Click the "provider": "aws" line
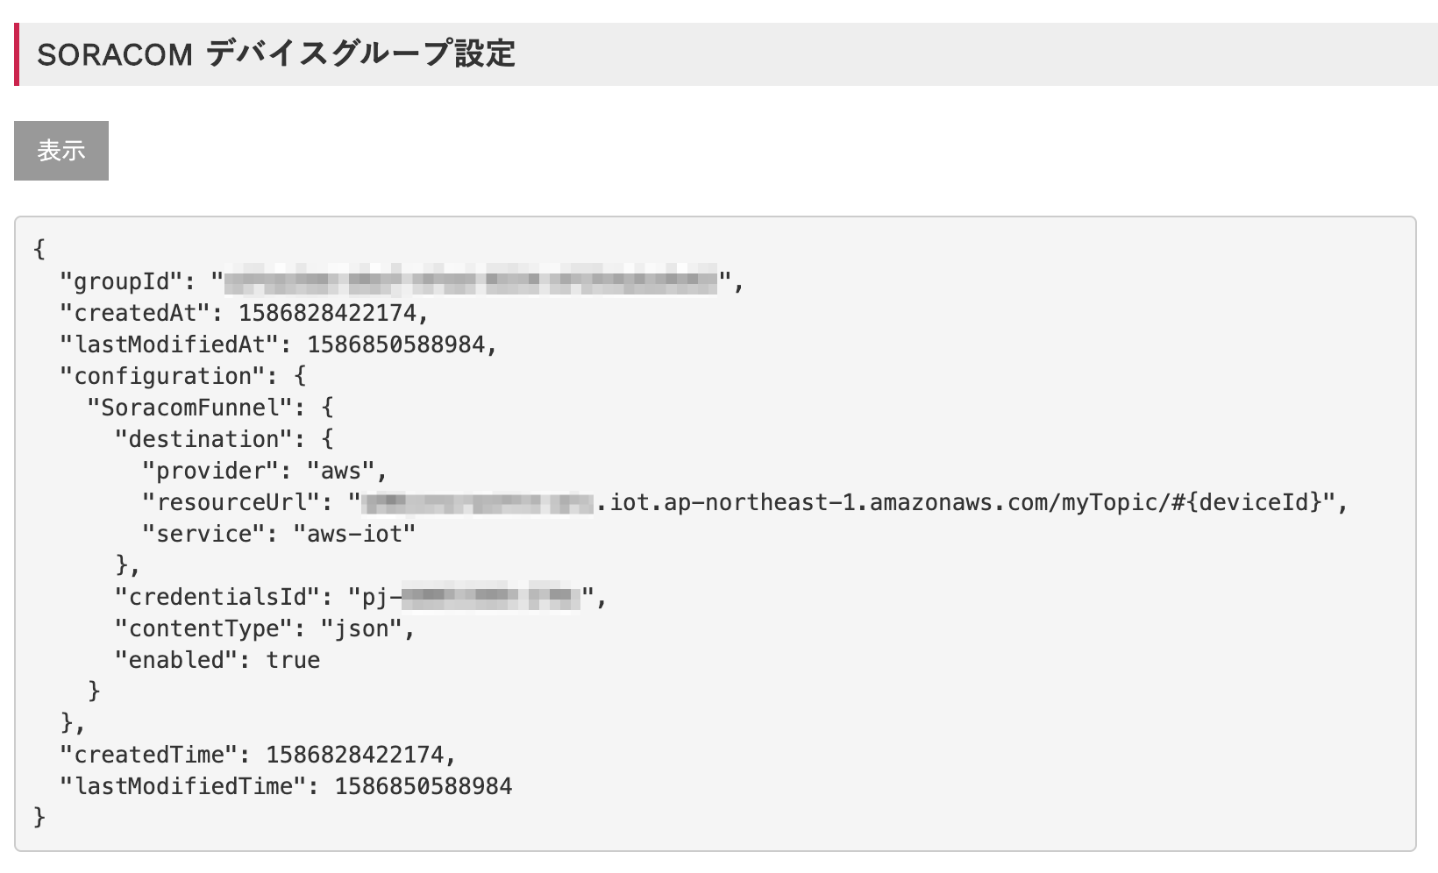The width and height of the screenshot is (1438, 873). pos(264,471)
